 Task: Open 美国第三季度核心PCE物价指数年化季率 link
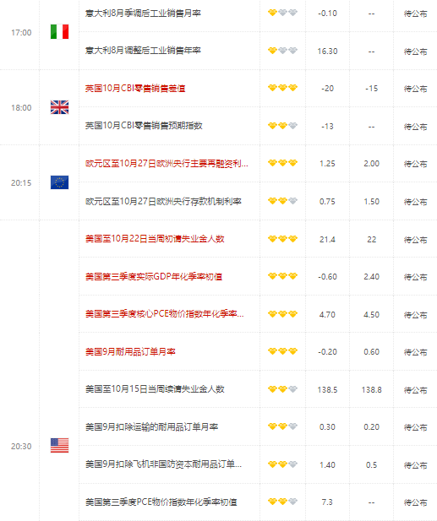coord(164,314)
